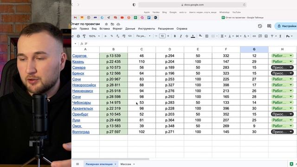Screen dimensions: 297x167
Task: Insert chart toolbar icon
Action: tap(266, 36)
